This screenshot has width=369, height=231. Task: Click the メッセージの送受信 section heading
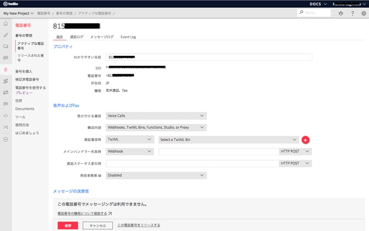71,192
